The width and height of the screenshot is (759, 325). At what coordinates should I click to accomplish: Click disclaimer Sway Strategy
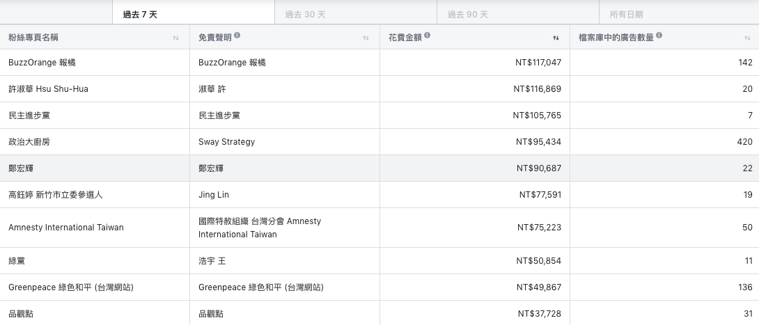226,142
